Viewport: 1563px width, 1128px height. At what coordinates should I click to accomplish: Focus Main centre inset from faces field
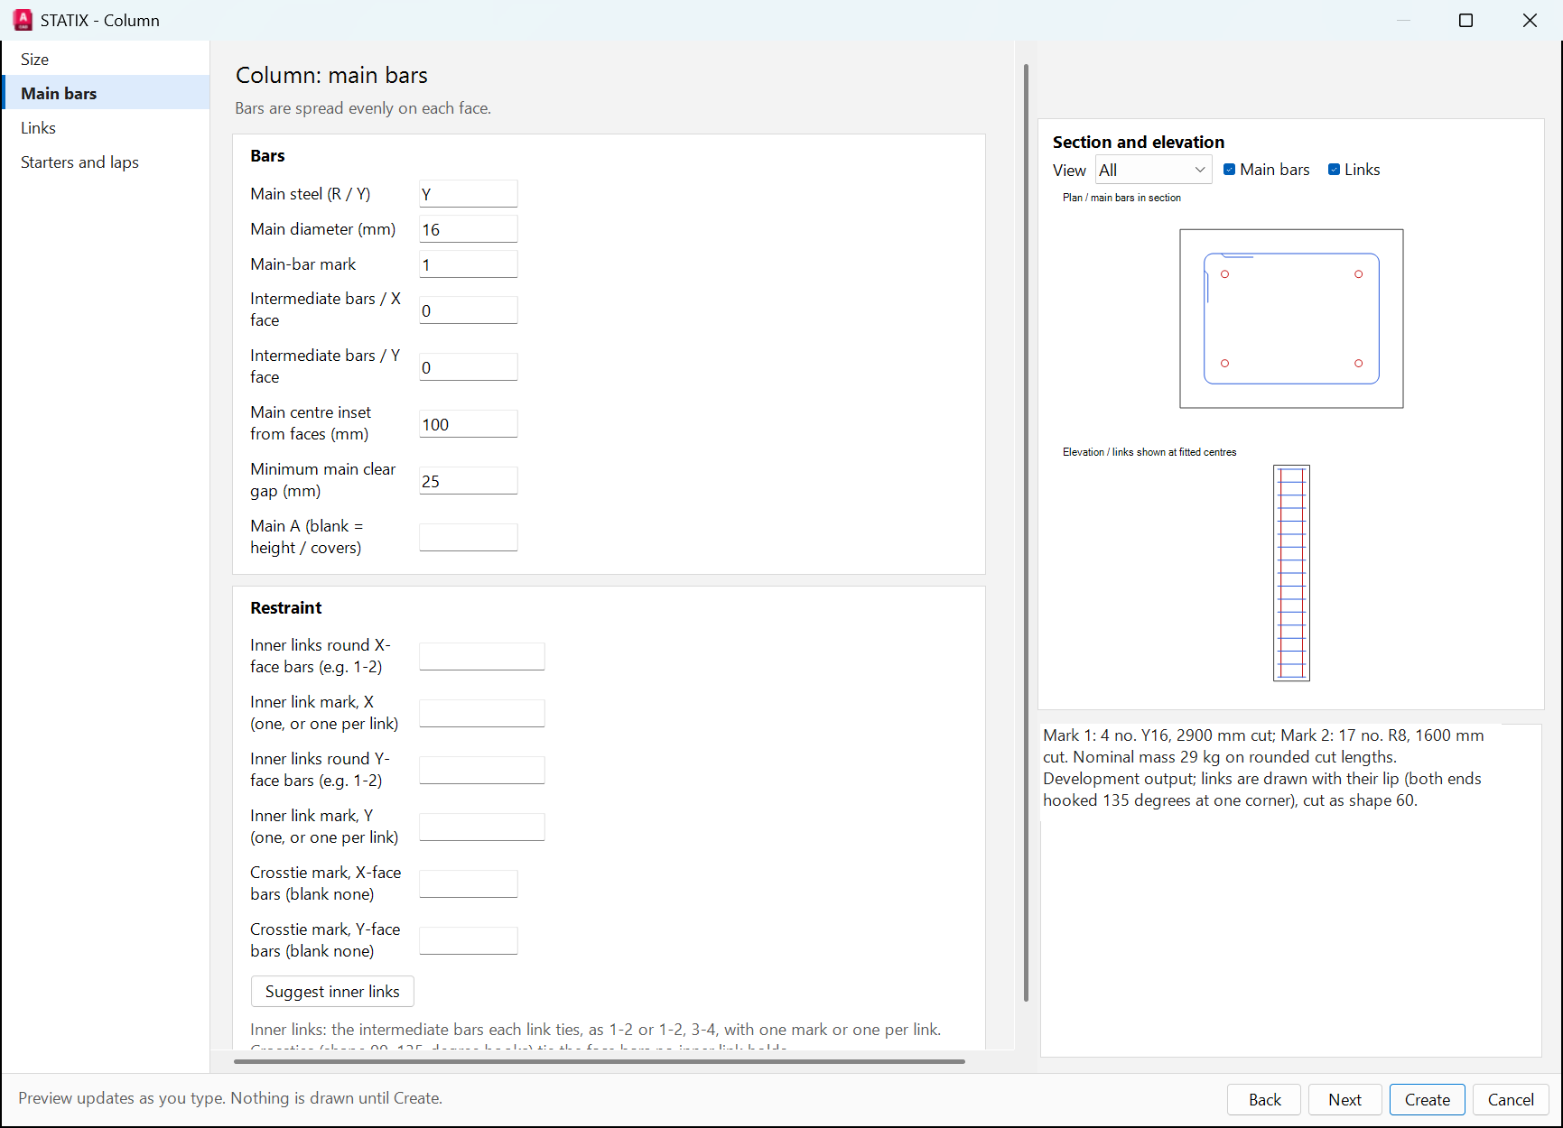click(x=468, y=424)
